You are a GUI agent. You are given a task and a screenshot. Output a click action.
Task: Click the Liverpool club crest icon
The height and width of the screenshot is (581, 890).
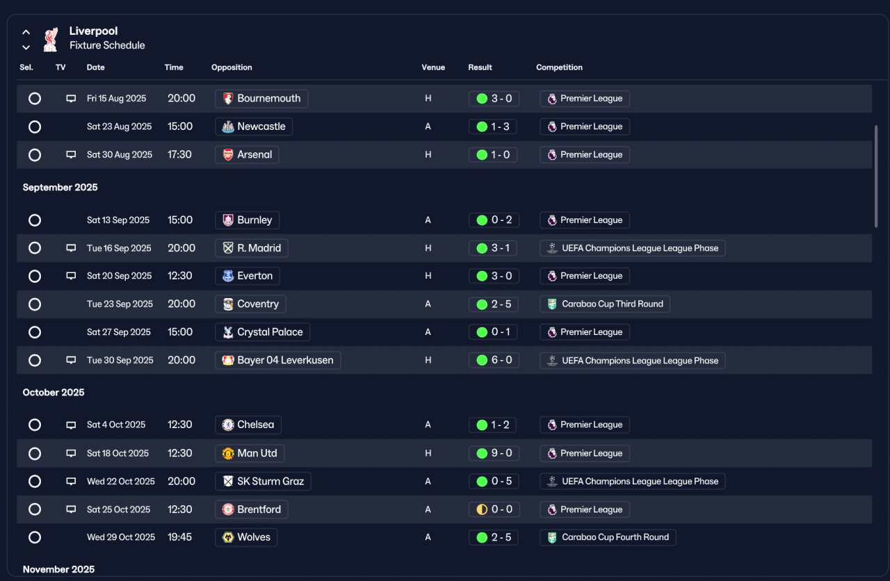point(50,39)
